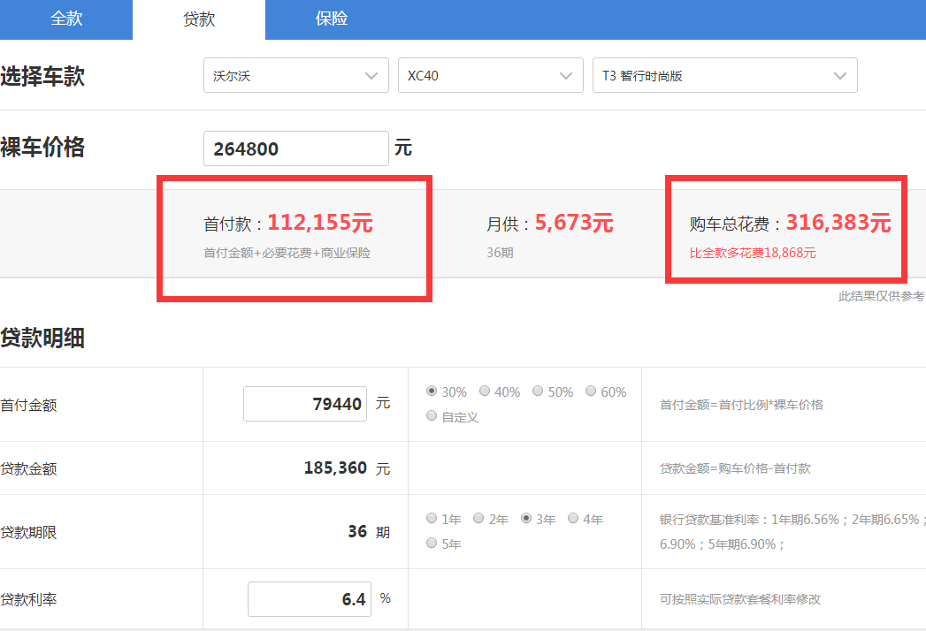The image size is (926, 631).
Task: Choose the 60% down payment radio
Action: point(591,391)
